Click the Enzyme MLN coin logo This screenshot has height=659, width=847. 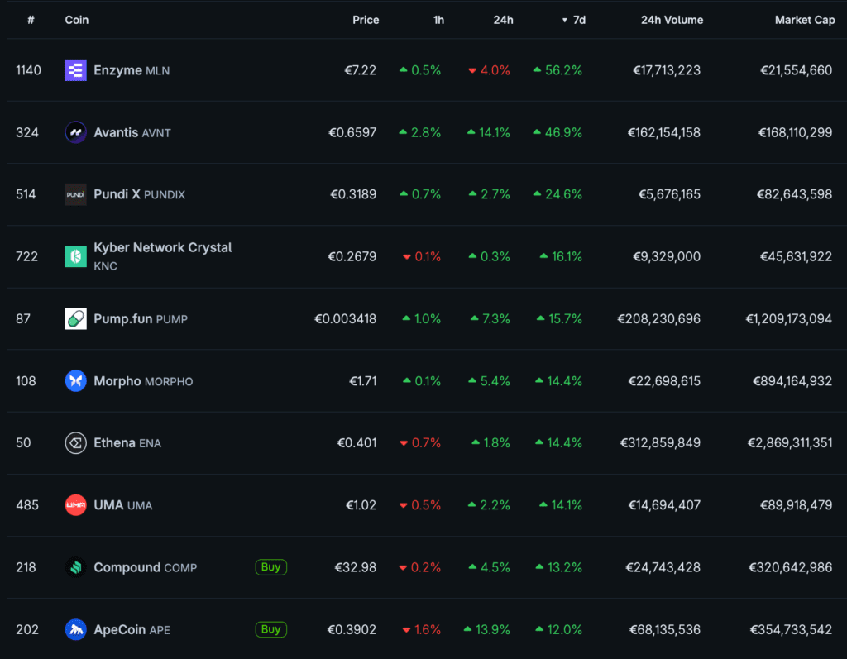click(x=75, y=70)
